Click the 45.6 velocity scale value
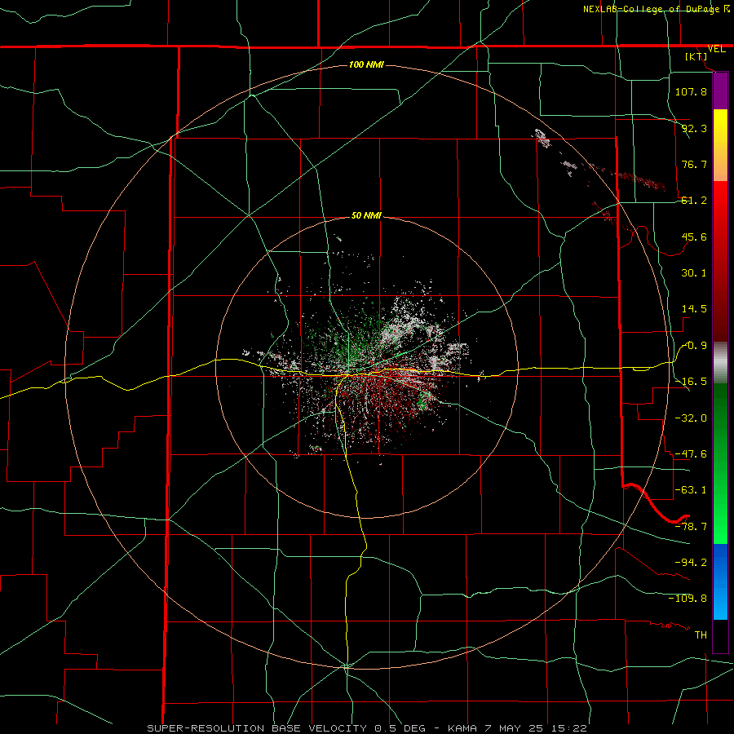The image size is (734, 734). [x=694, y=237]
